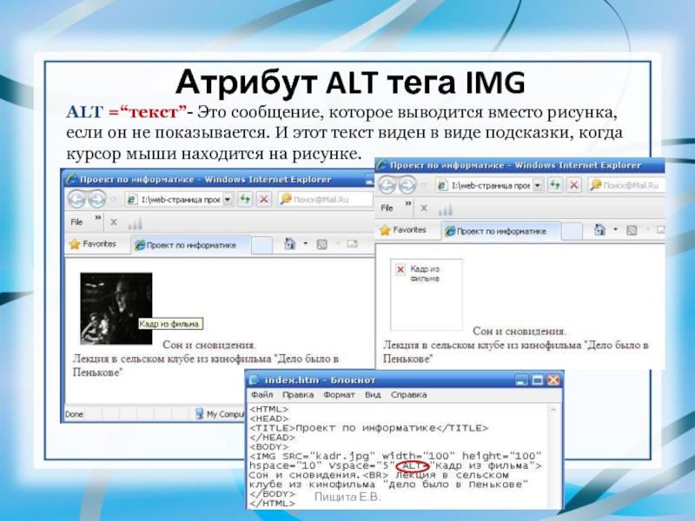This screenshot has height=521, width=695.
Task: Click red Stop icon in right IE window
Action: coord(574,185)
